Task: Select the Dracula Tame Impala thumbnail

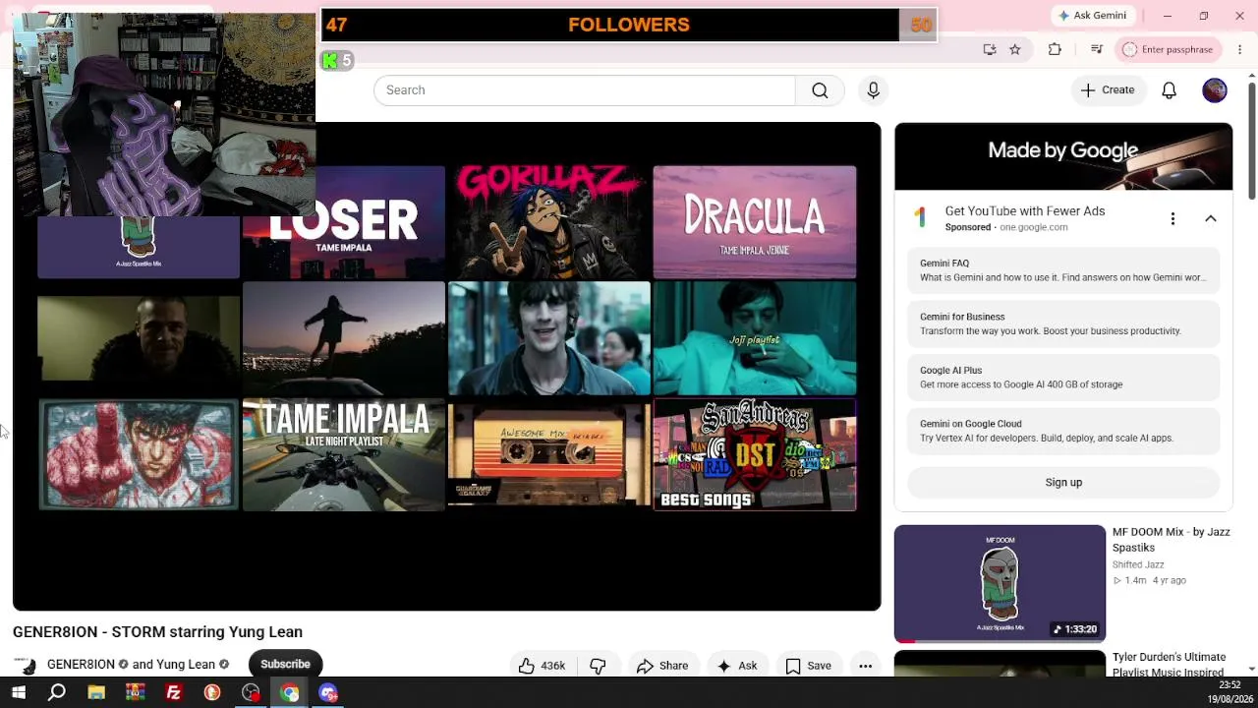Action: point(755,222)
